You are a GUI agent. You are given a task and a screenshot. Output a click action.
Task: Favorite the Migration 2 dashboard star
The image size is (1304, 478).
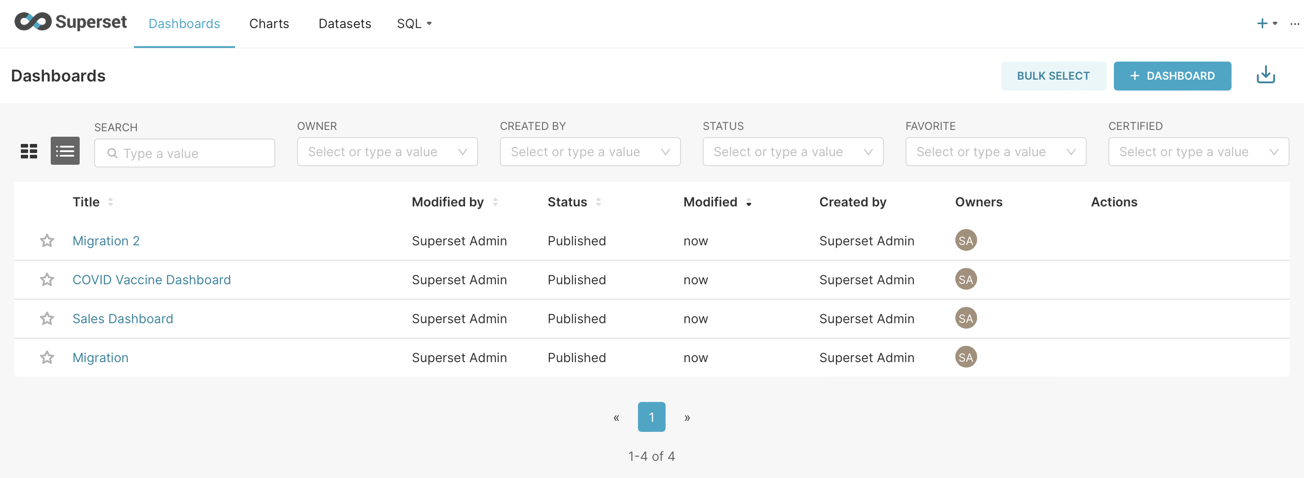[47, 241]
